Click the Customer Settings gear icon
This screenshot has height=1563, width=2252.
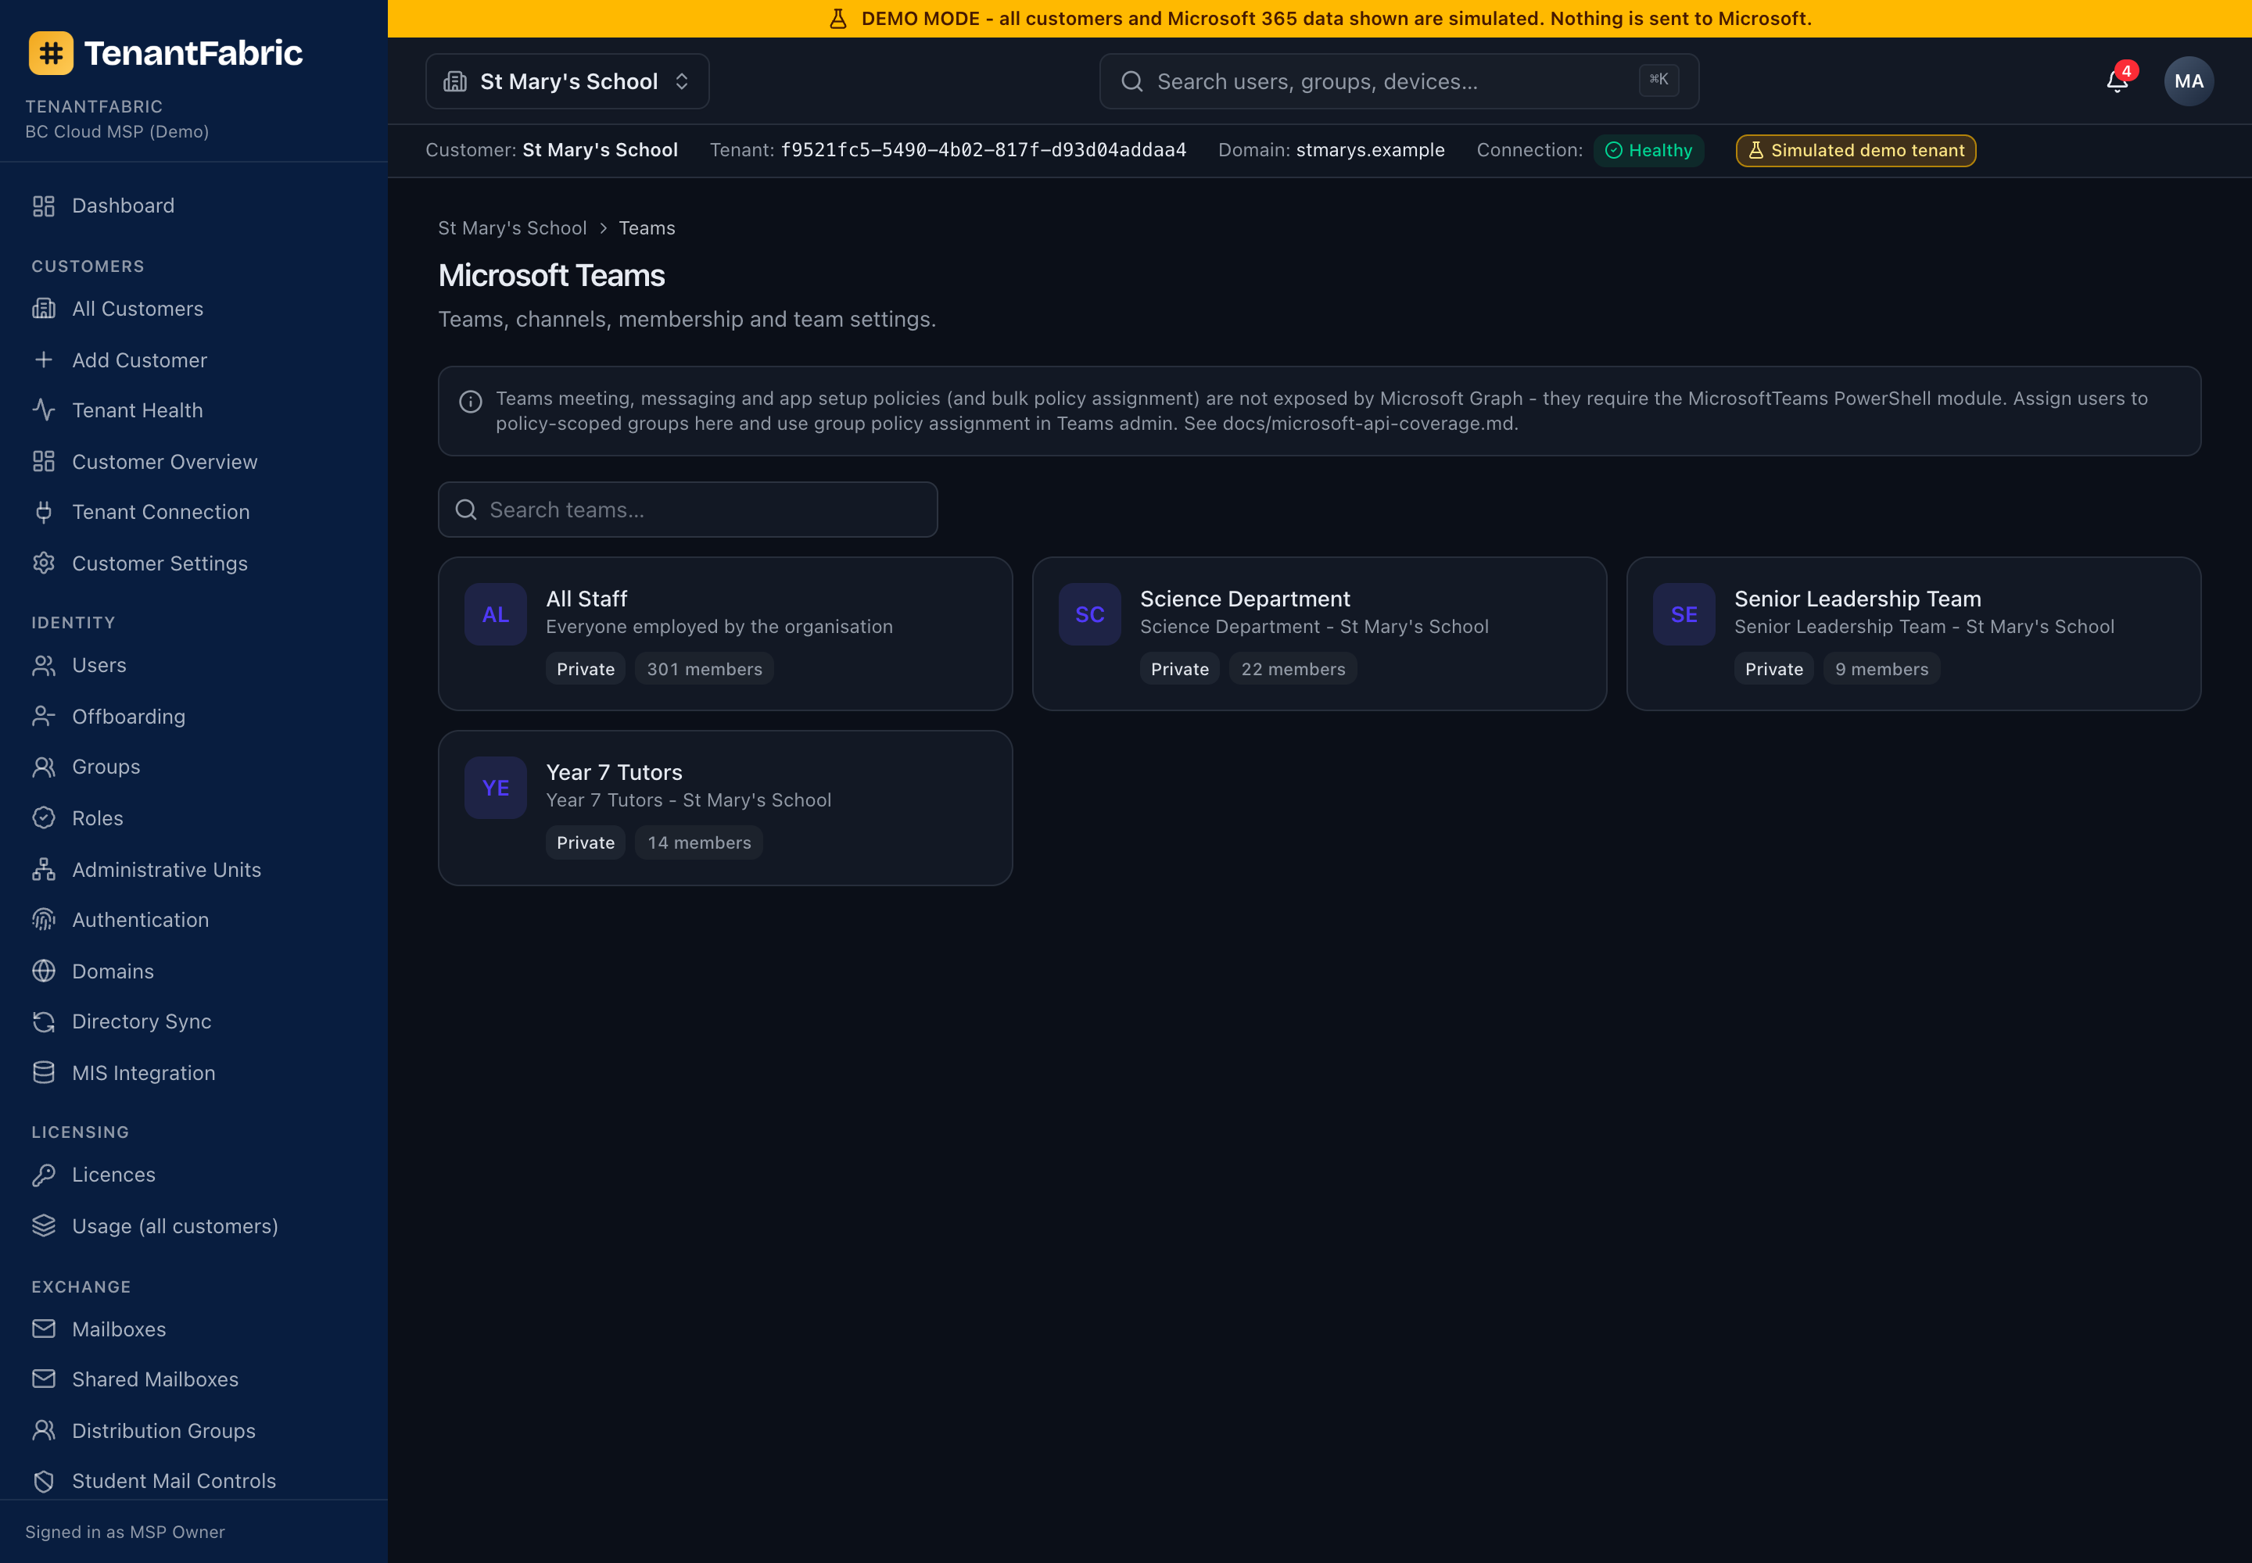click(44, 563)
